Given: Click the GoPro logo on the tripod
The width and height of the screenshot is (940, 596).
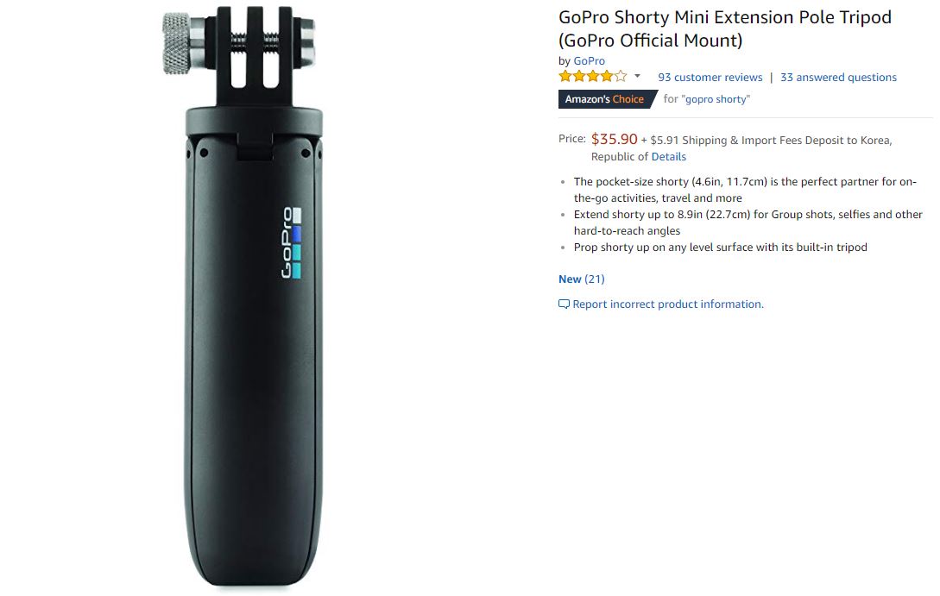Looking at the screenshot, I should (291, 242).
